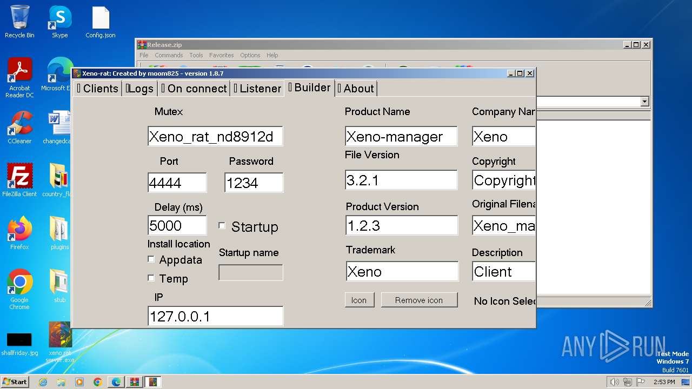
Task: Switch to WinRAR via taskbar button
Action: tap(135, 382)
